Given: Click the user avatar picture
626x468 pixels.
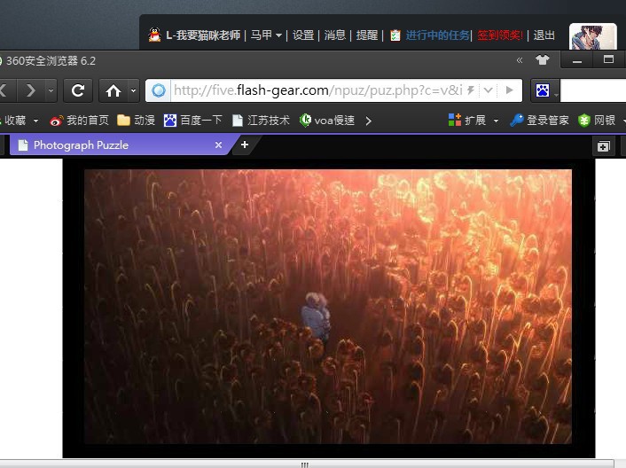Looking at the screenshot, I should pos(592,36).
